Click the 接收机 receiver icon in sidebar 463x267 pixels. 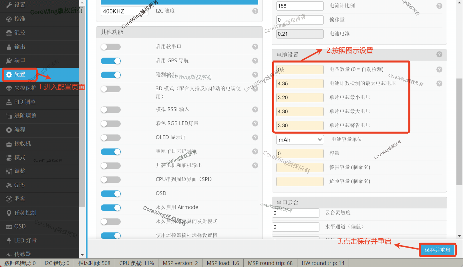tap(9, 144)
